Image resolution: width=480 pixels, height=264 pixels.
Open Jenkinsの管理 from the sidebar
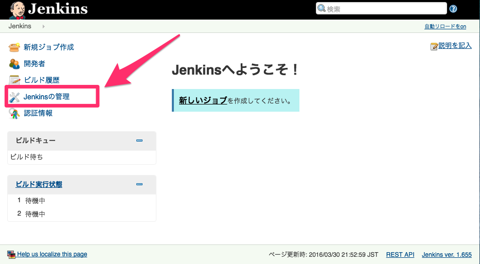point(46,97)
